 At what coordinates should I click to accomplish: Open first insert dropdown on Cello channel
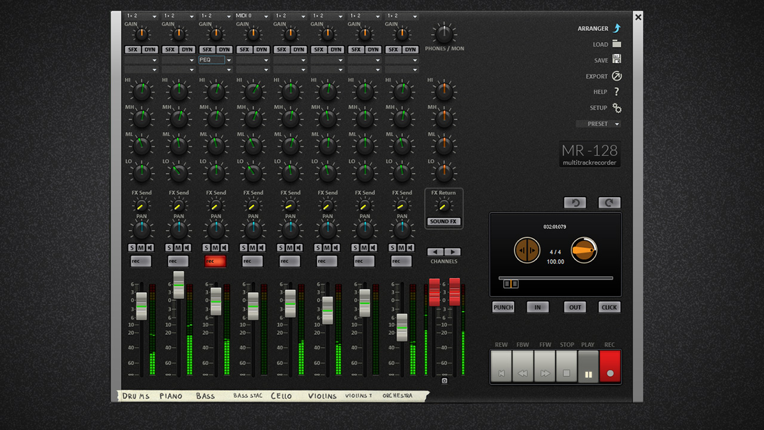[290, 60]
